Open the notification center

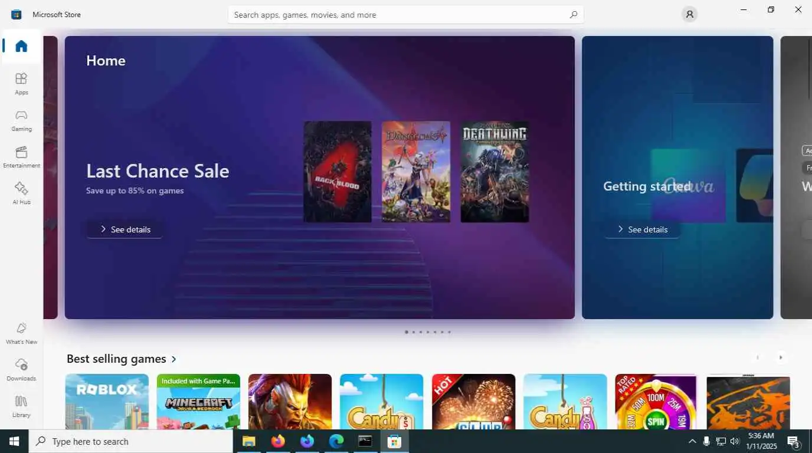pyautogui.click(x=794, y=441)
